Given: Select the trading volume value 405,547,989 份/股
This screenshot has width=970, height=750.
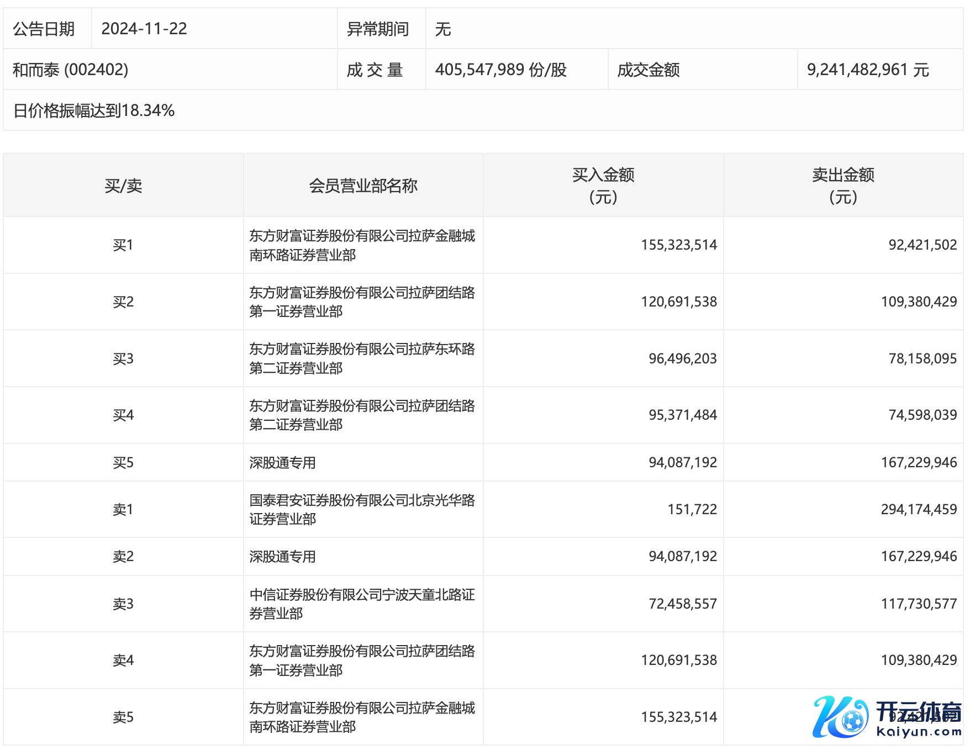Looking at the screenshot, I should point(500,70).
